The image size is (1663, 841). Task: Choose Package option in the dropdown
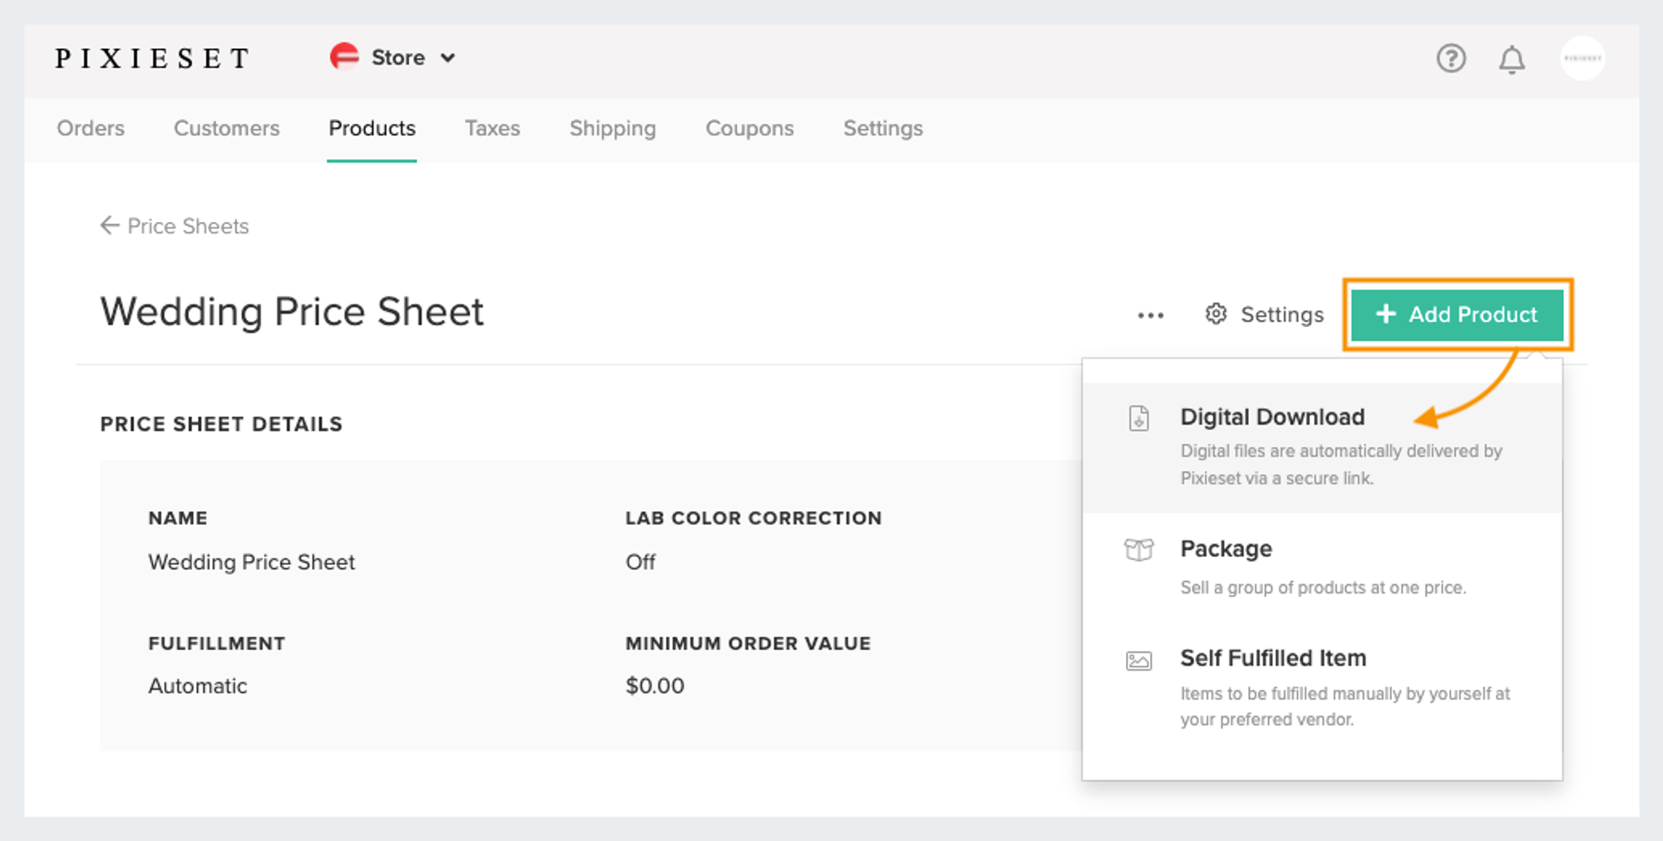tap(1226, 549)
